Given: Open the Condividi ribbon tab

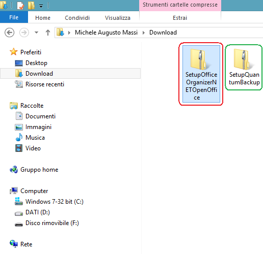Looking at the screenshot, I should pyautogui.click(x=77, y=18).
